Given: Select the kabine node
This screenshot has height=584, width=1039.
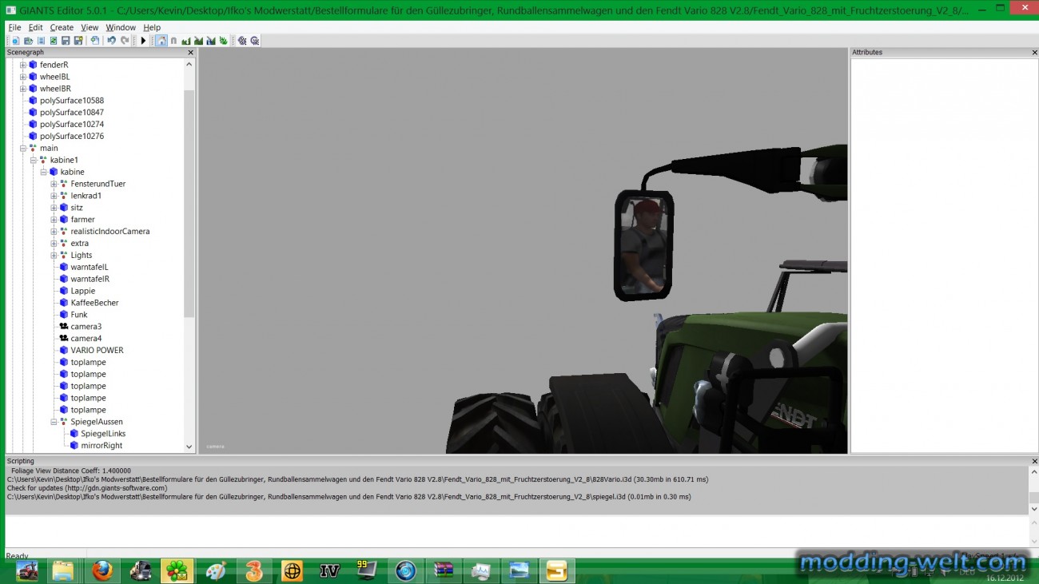Looking at the screenshot, I should click(72, 172).
